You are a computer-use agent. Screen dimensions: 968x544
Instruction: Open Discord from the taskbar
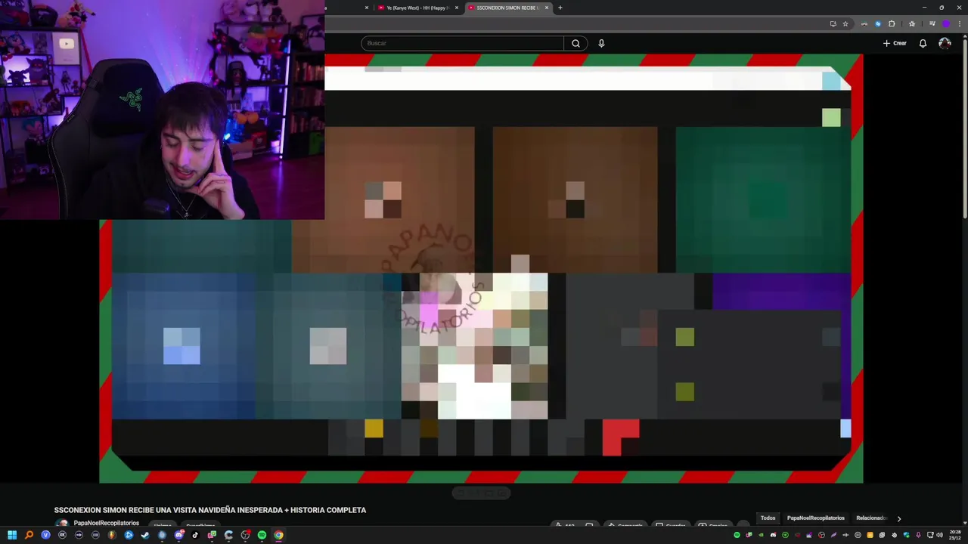click(x=178, y=535)
